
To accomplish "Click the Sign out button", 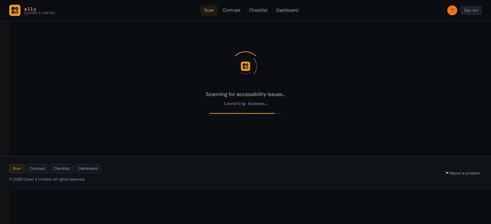I will point(471,10).
